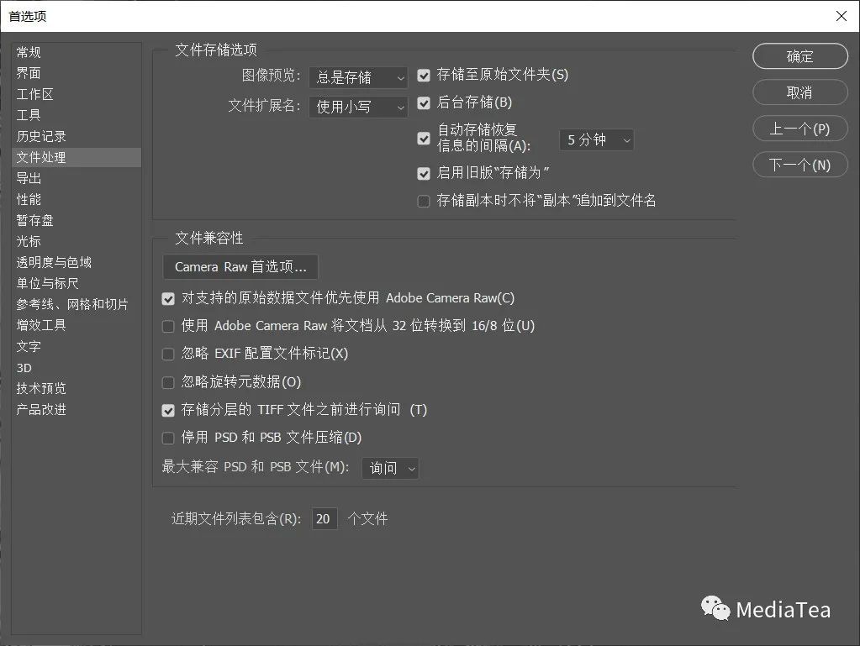
Task: Enable 存储副本时不将"副本"追加到文件名 checkbox
Action: pos(424,201)
